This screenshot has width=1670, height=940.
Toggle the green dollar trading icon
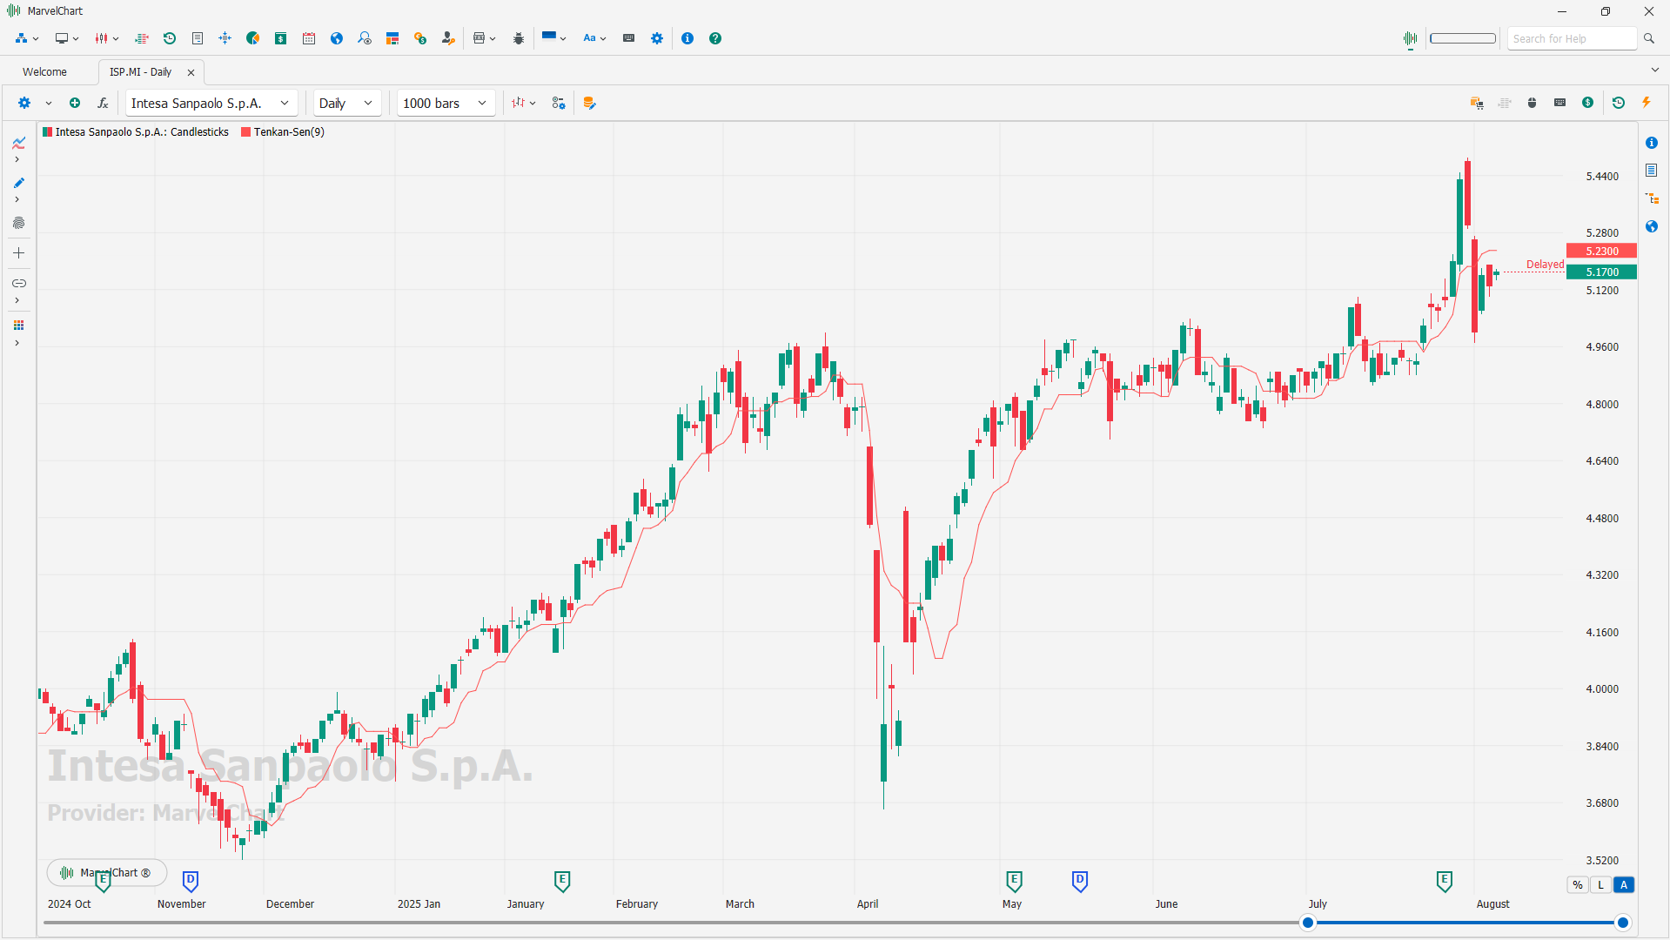click(1588, 103)
